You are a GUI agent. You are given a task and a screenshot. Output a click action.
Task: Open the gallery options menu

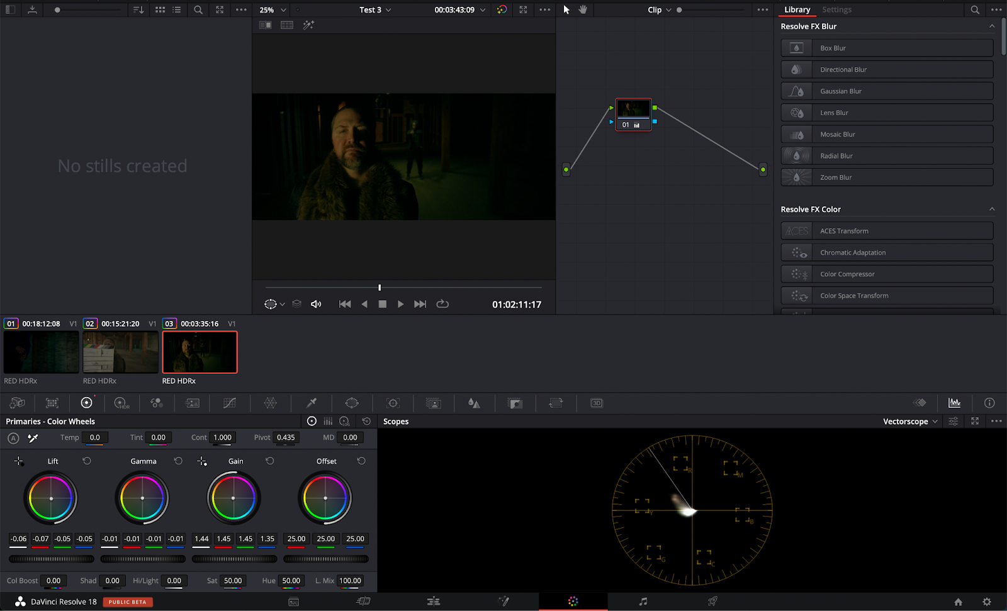[241, 9]
